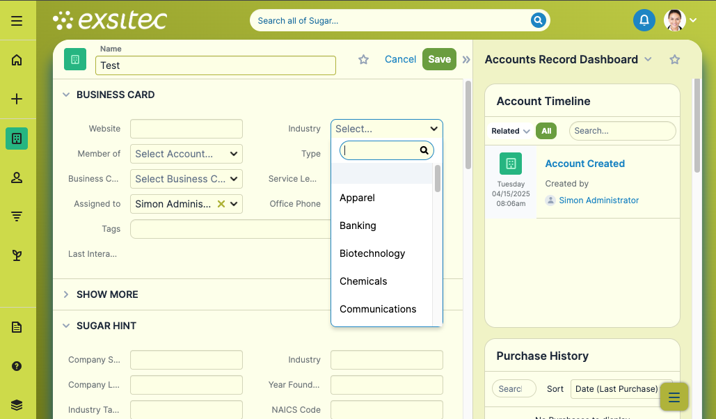
Task: Open the Contacts person icon in sidebar
Action: (17, 177)
